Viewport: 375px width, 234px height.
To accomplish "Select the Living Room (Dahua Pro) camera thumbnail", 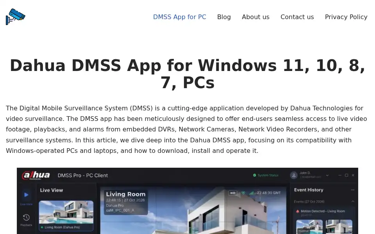I will click(x=66, y=215).
